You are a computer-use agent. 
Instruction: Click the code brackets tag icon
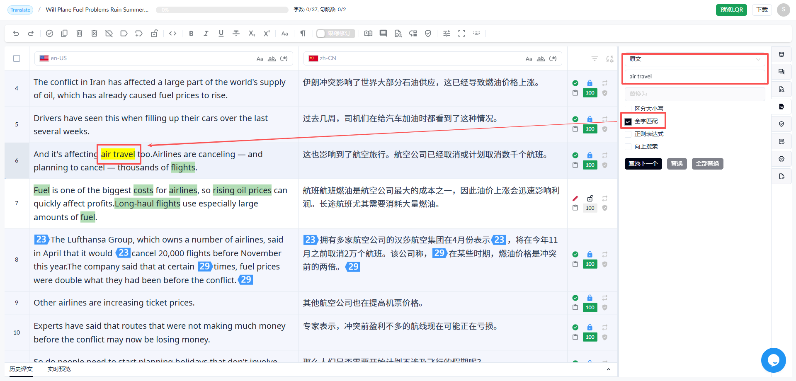[173, 34]
